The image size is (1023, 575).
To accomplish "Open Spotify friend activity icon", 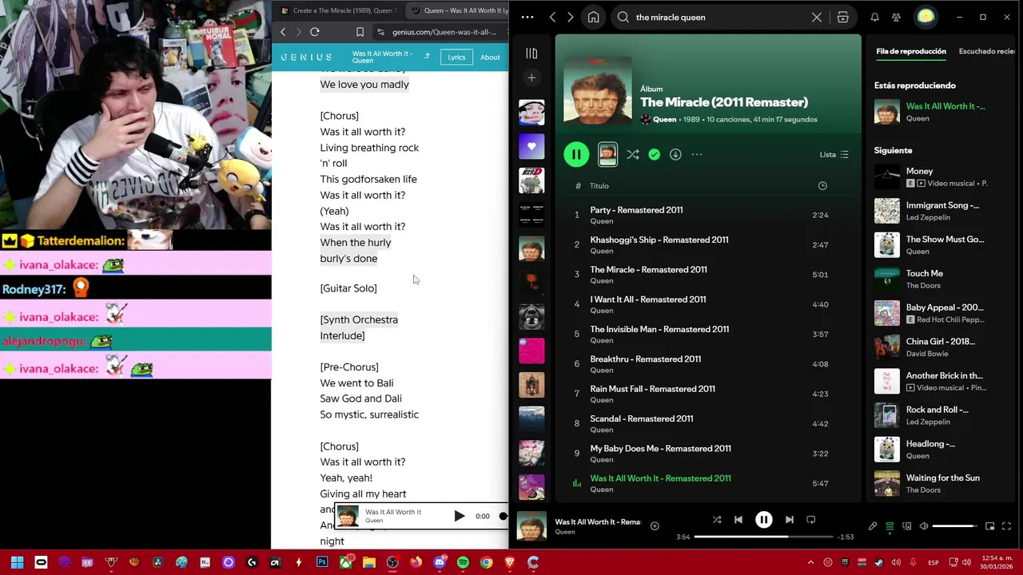I will (896, 17).
